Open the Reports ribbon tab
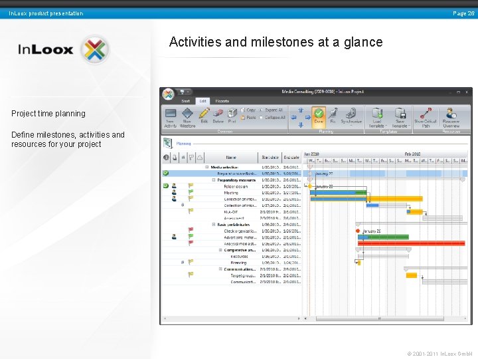Screen dimensions: 478x359 [x=222, y=101]
